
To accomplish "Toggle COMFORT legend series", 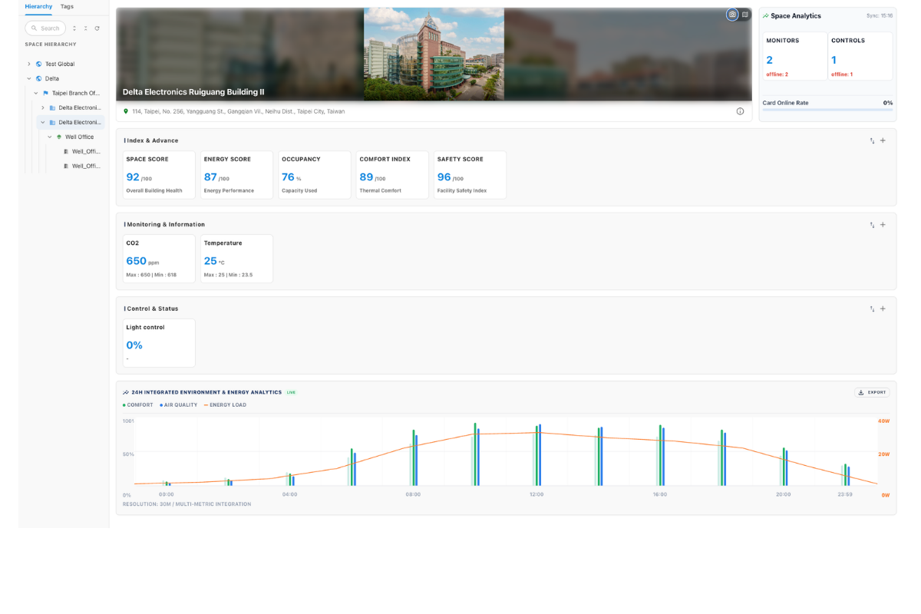I will coord(138,404).
